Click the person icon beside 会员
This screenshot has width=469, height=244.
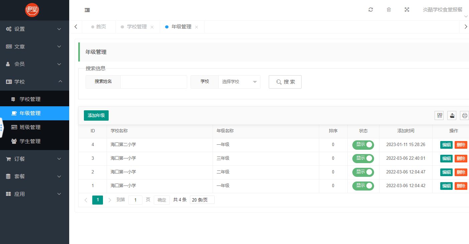pos(8,64)
